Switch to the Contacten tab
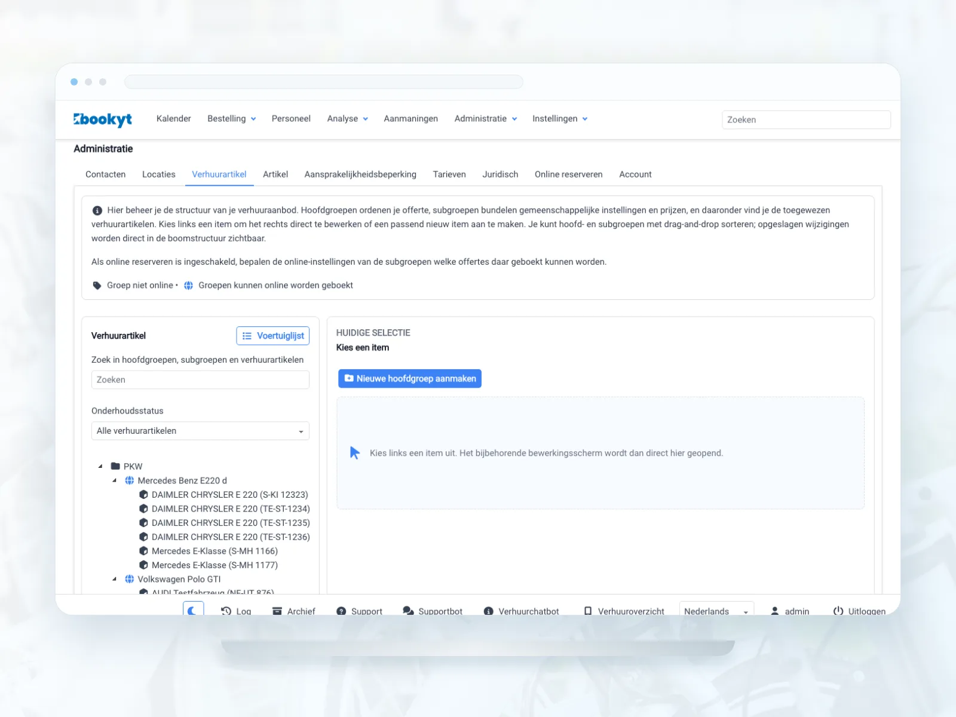 pos(106,174)
